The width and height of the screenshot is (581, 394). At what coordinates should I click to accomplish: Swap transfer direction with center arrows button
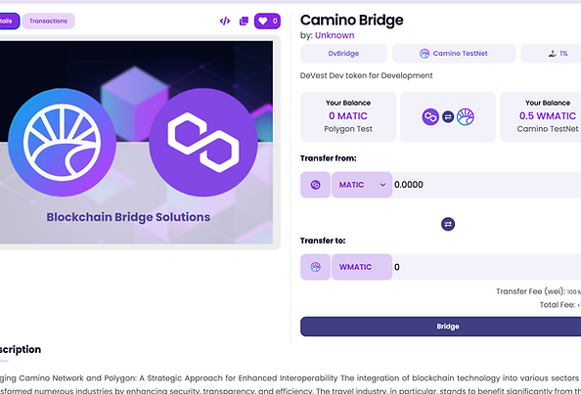448,225
